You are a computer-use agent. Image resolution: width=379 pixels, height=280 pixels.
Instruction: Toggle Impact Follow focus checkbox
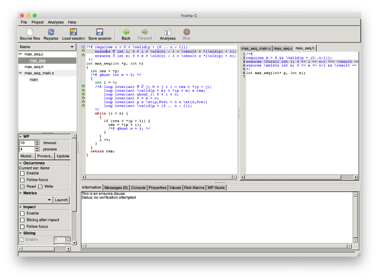(x=22, y=227)
